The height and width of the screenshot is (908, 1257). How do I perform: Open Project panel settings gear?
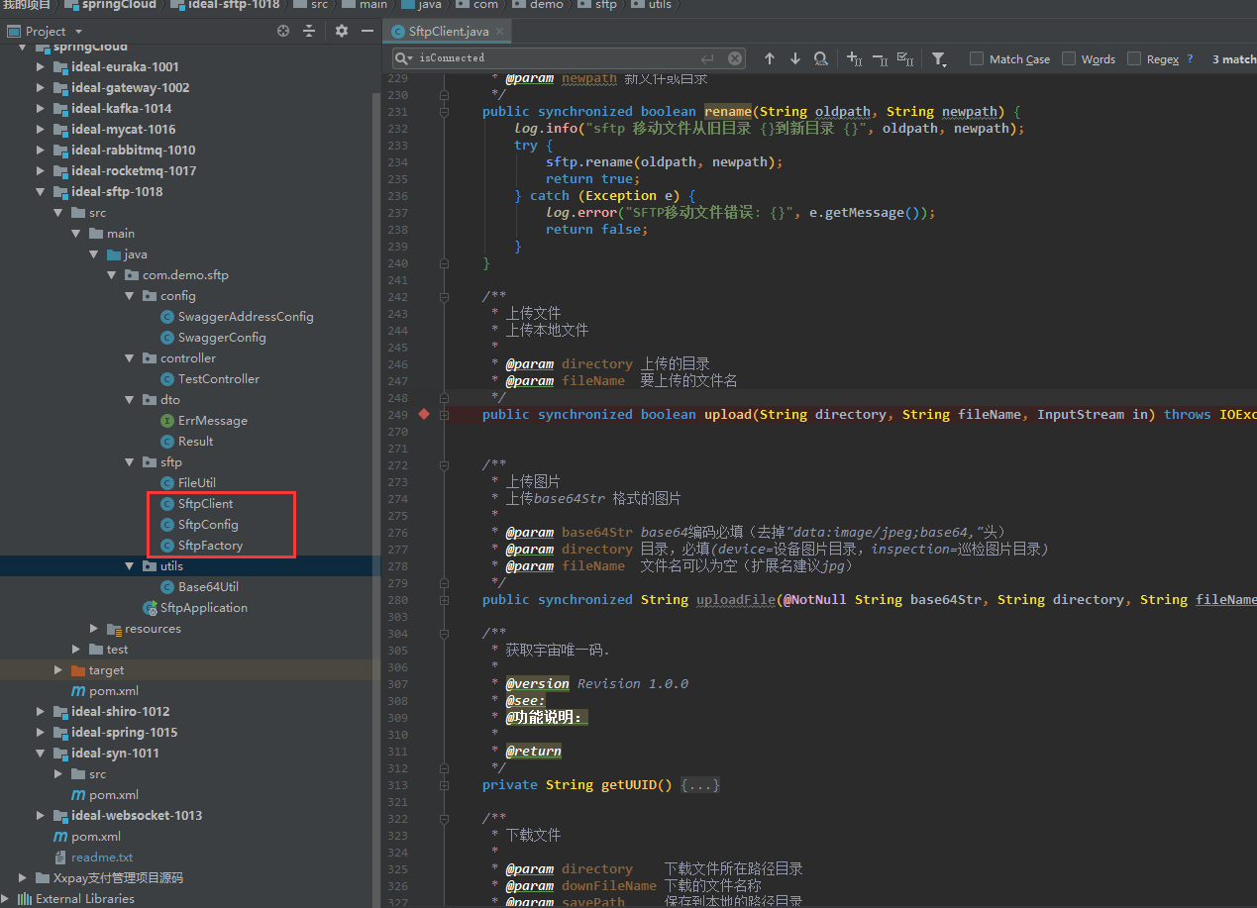coord(341,31)
